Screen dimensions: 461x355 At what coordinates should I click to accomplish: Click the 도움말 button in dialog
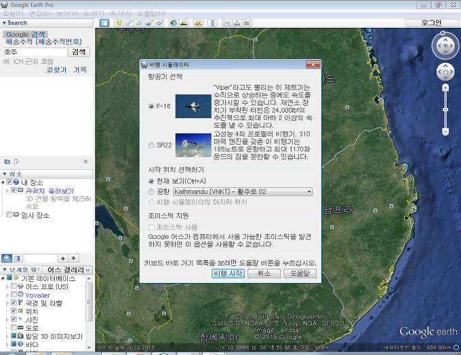tap(300, 274)
